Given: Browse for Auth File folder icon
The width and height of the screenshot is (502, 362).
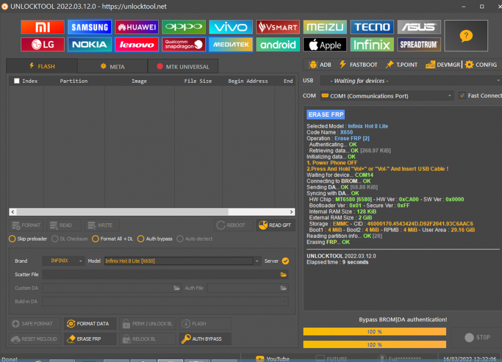Looking at the screenshot, I should (283, 288).
